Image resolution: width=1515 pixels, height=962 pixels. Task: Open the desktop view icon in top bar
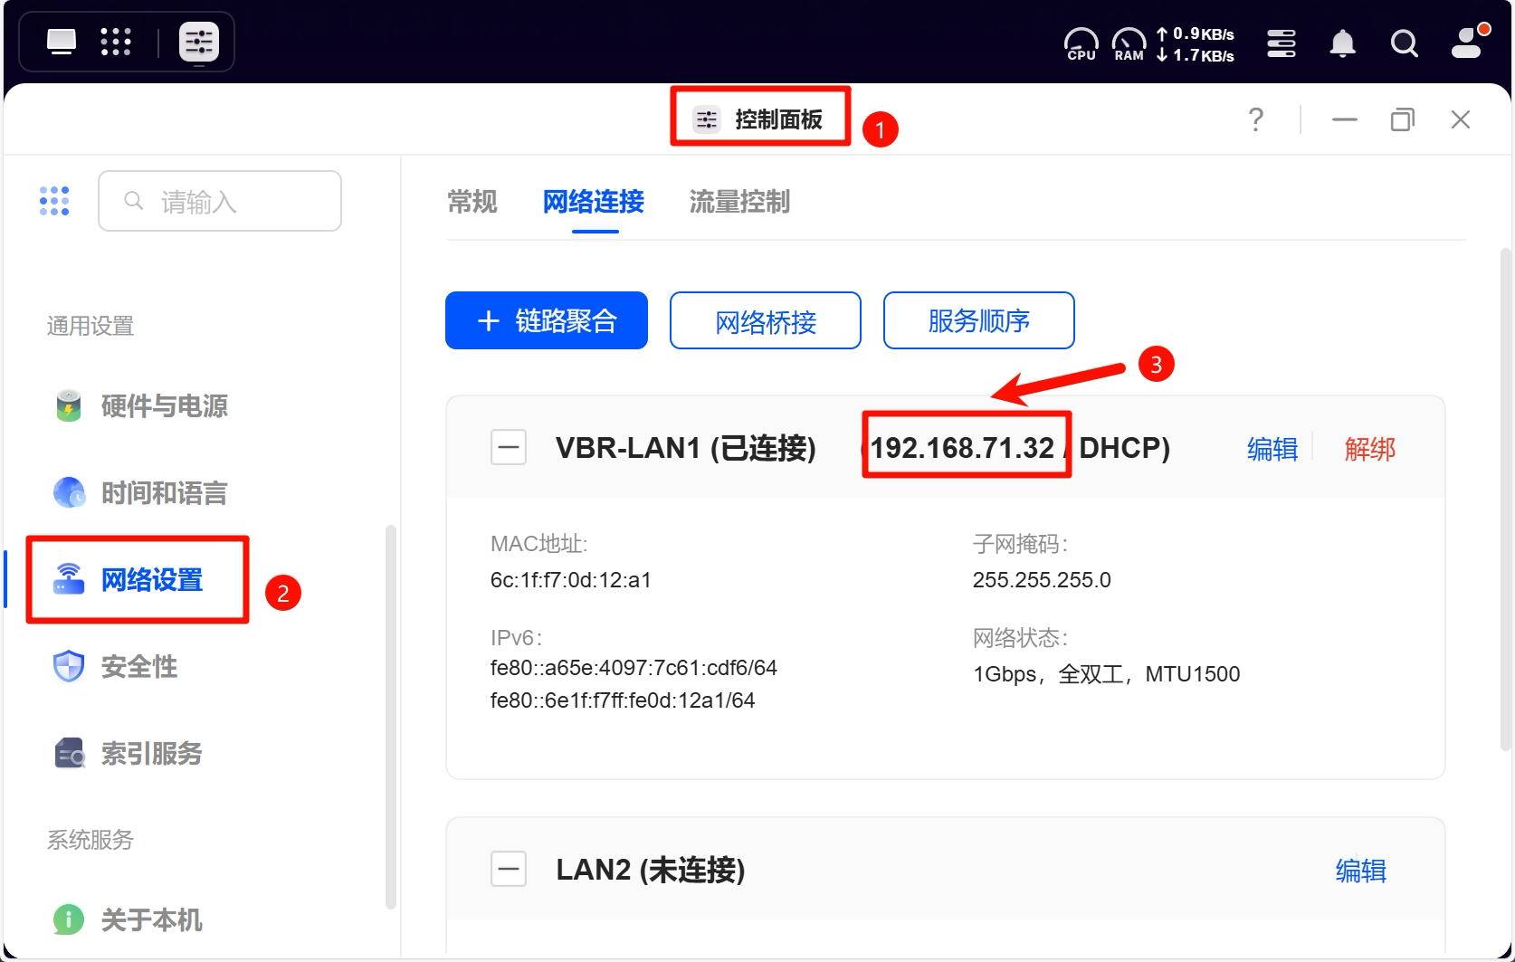(x=62, y=42)
